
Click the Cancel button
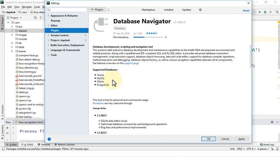pyautogui.click(x=225, y=139)
